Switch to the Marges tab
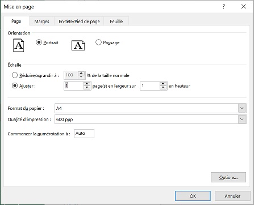This screenshot has width=254, height=205. click(41, 22)
